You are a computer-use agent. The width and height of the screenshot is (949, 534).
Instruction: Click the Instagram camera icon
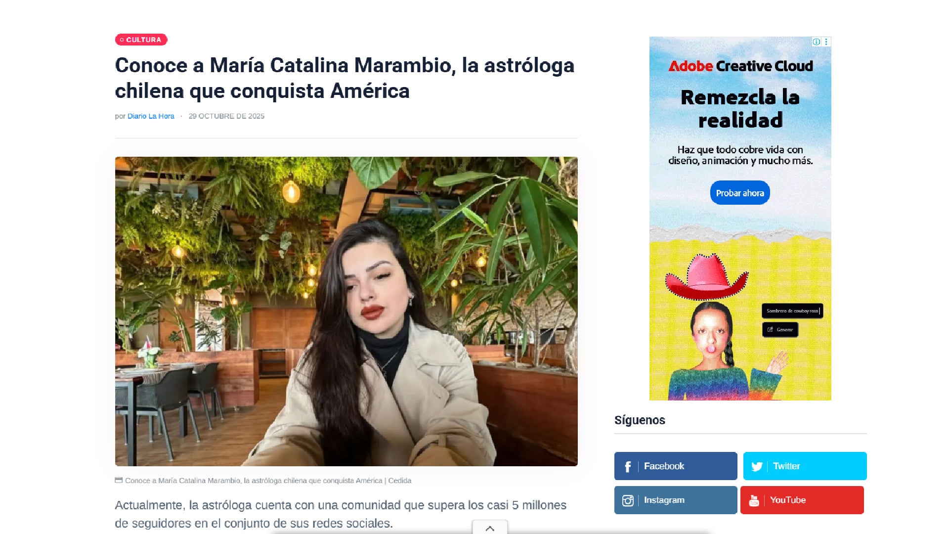(x=628, y=500)
